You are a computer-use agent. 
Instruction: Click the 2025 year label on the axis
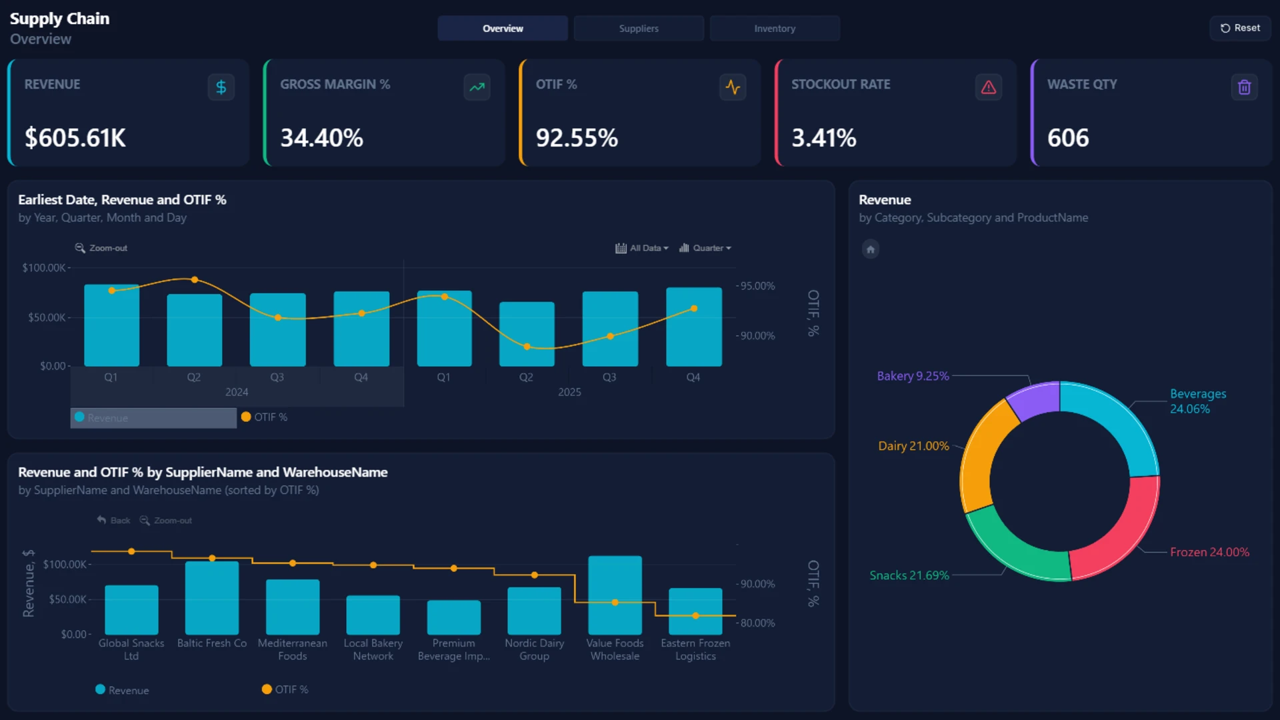(569, 392)
